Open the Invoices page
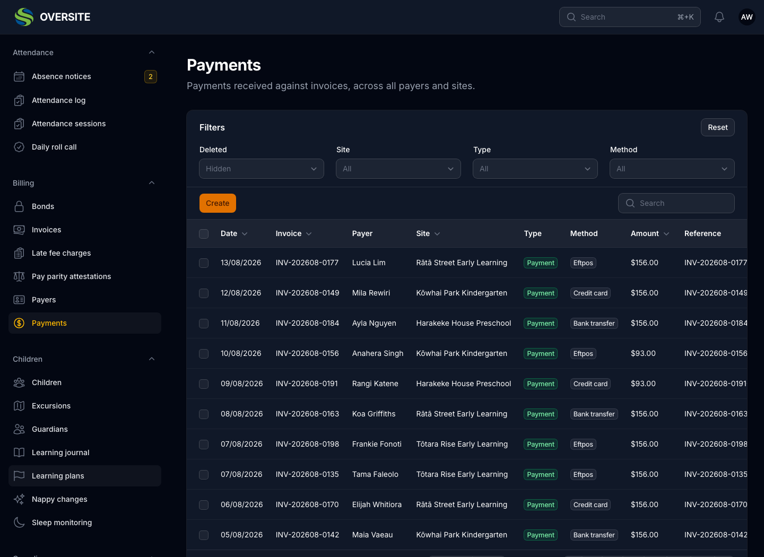Image resolution: width=764 pixels, height=557 pixels. coord(85,230)
